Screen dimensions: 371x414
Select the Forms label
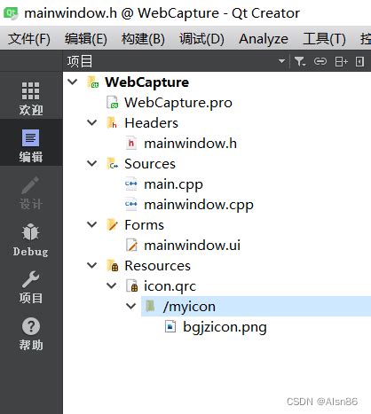point(144,225)
